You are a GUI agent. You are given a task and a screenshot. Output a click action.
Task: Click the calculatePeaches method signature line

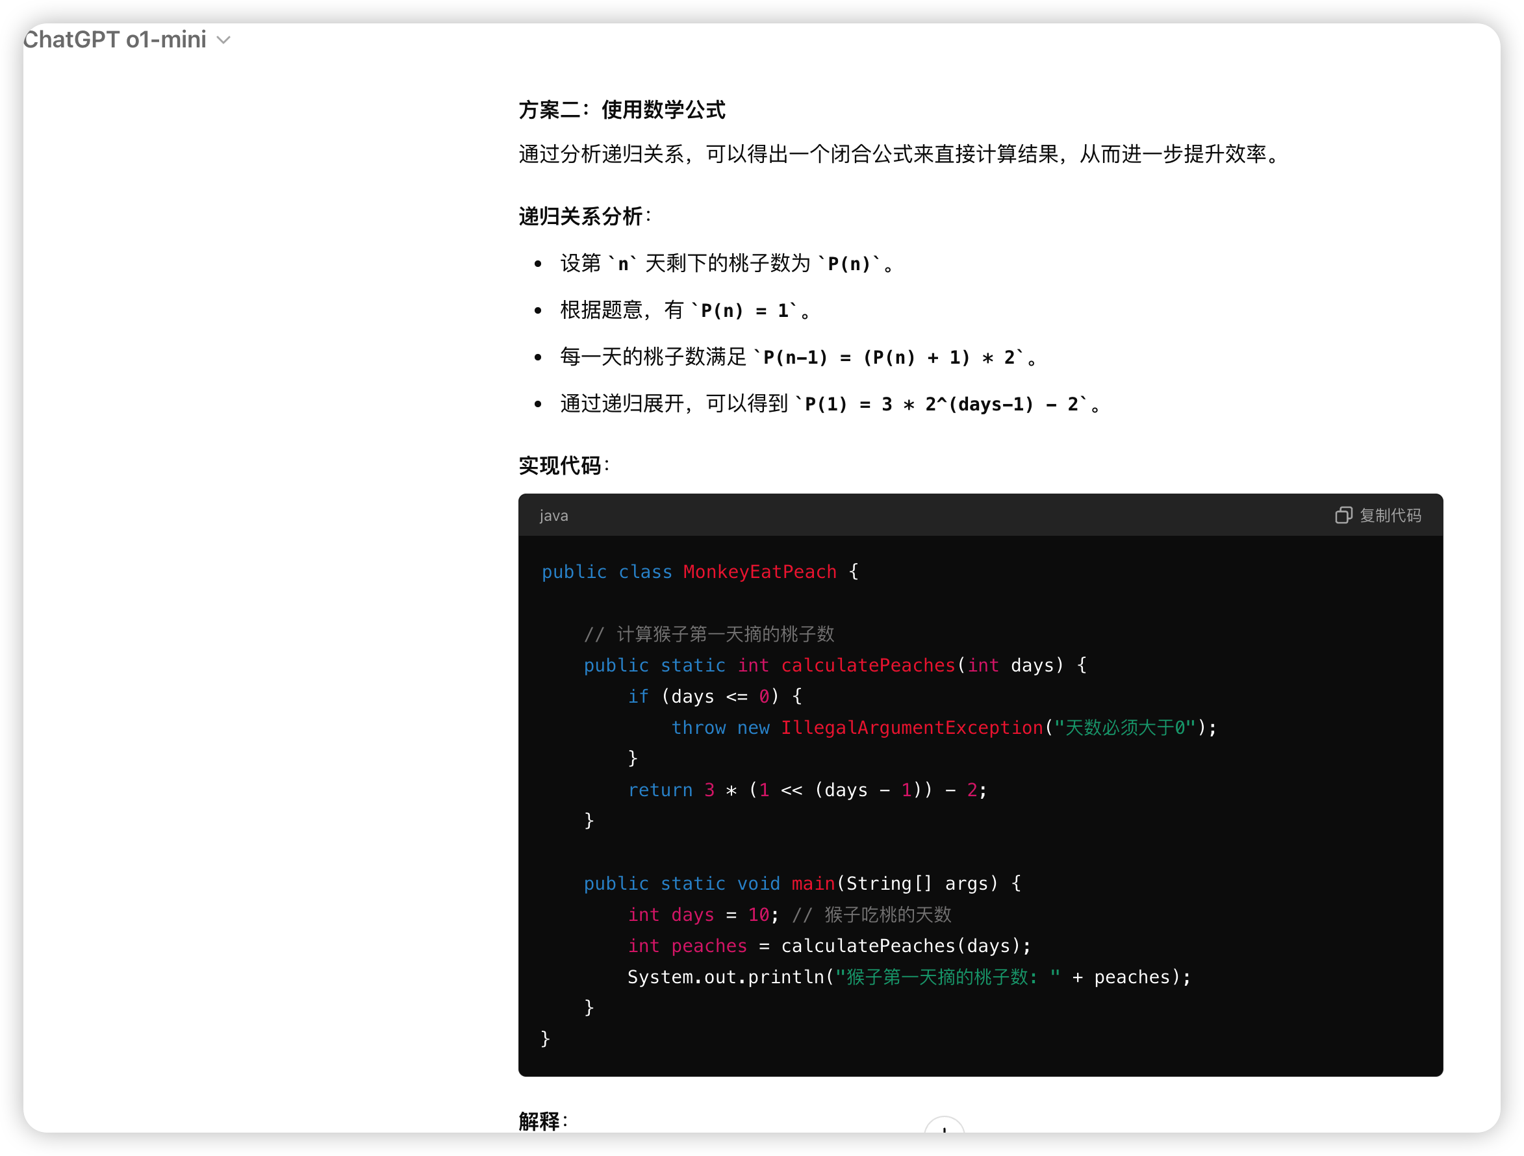tap(835, 665)
